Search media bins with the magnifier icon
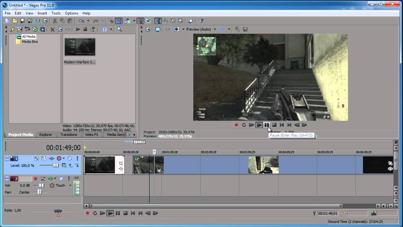Viewport: 403px width, 227px height. (119, 29)
